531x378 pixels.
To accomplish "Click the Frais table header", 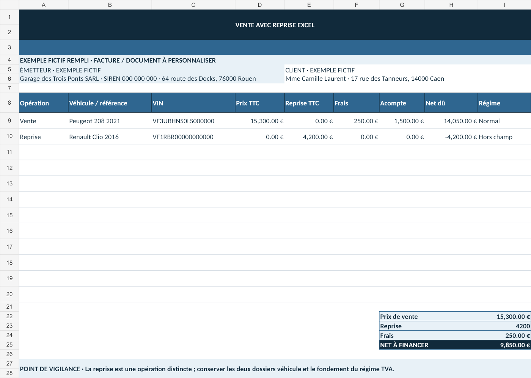I will click(x=357, y=103).
